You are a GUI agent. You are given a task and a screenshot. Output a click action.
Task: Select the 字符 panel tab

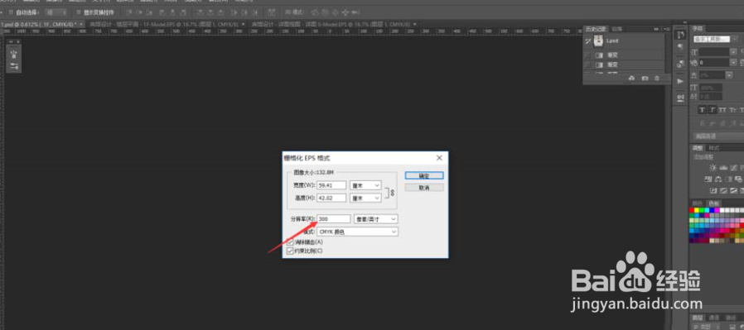[698, 29]
